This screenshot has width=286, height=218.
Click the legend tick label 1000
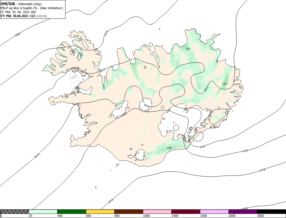(146, 216)
